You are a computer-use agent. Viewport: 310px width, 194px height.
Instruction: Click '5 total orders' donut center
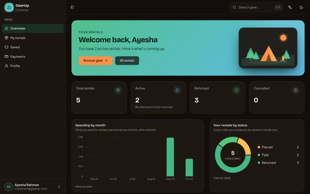click(x=233, y=155)
